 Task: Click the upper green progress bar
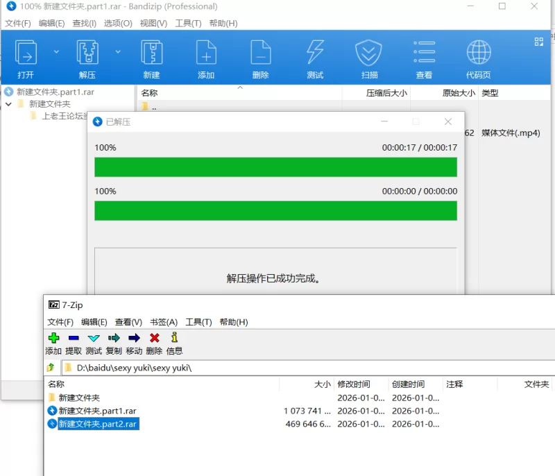click(x=275, y=167)
